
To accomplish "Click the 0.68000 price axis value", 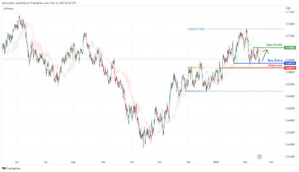I will click(x=290, y=72).
